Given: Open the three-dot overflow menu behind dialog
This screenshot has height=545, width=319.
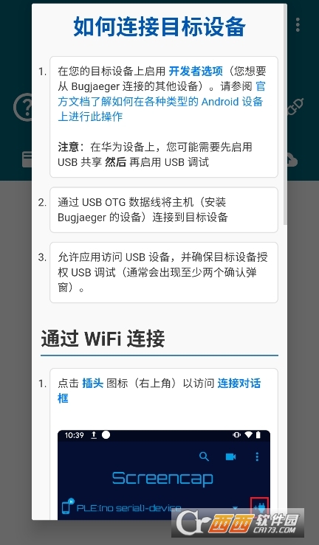Looking at the screenshot, I should (x=298, y=24).
